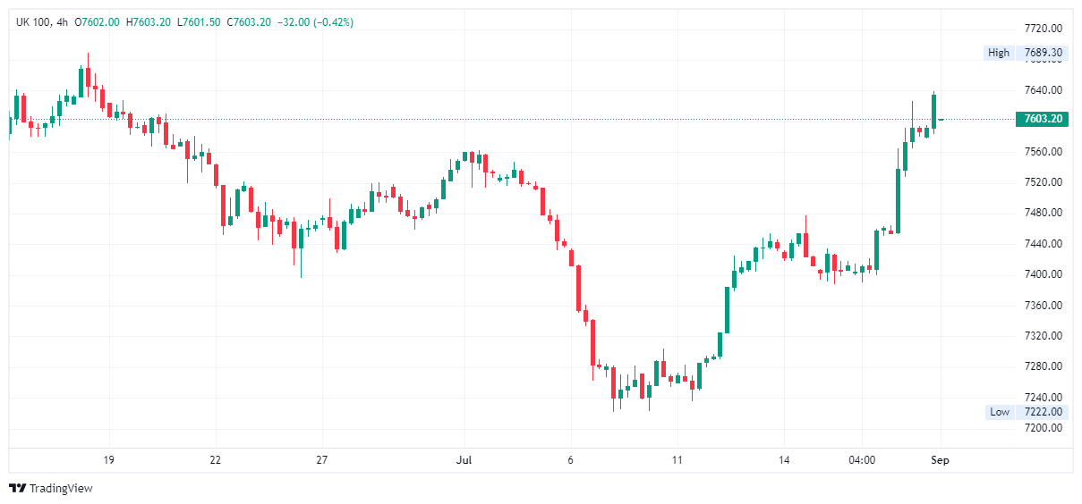This screenshot has width=1082, height=504.
Task: Click the 7689.30 high price value
Action: click(x=1043, y=53)
